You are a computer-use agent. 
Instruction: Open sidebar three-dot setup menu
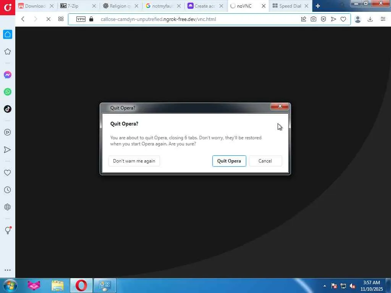[x=8, y=270]
